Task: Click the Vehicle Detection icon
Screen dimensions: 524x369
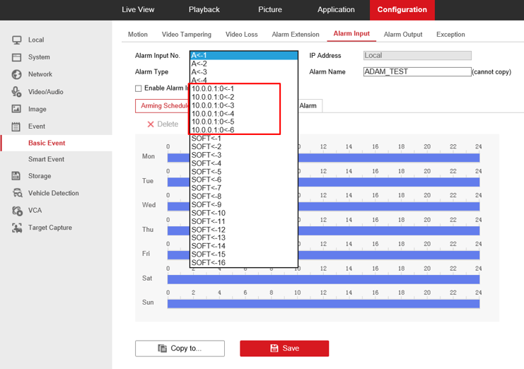Action: 16,193
